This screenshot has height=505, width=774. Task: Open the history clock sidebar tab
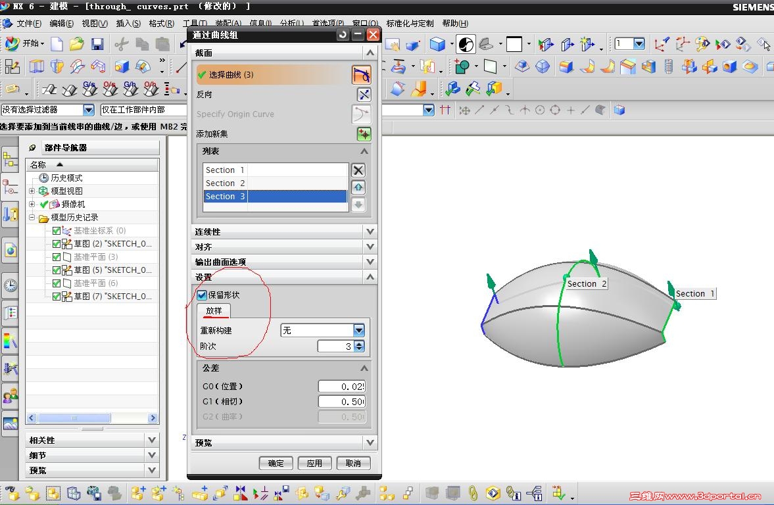[11, 285]
